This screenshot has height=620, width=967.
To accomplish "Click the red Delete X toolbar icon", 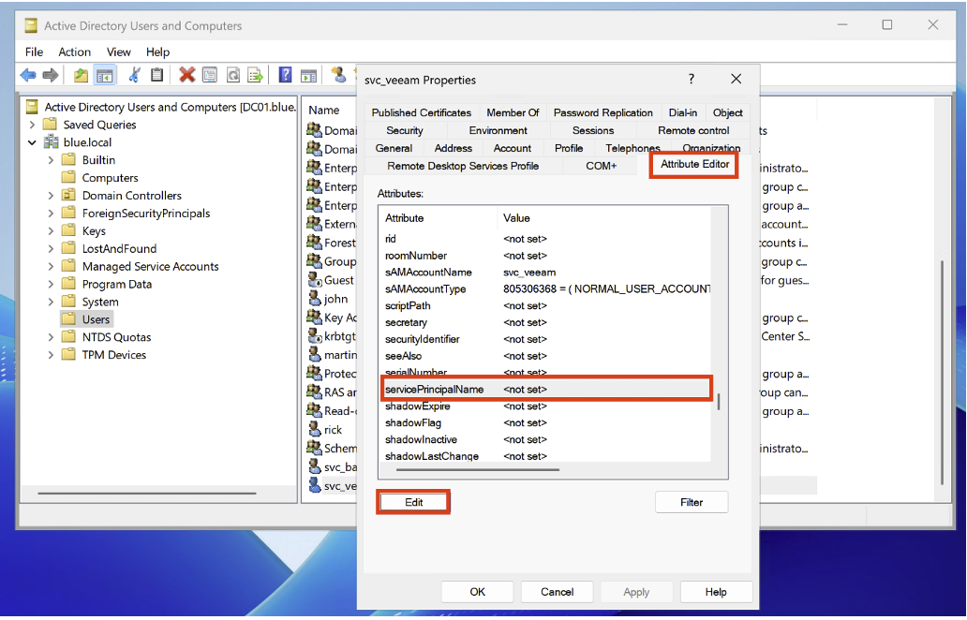I will click(187, 76).
